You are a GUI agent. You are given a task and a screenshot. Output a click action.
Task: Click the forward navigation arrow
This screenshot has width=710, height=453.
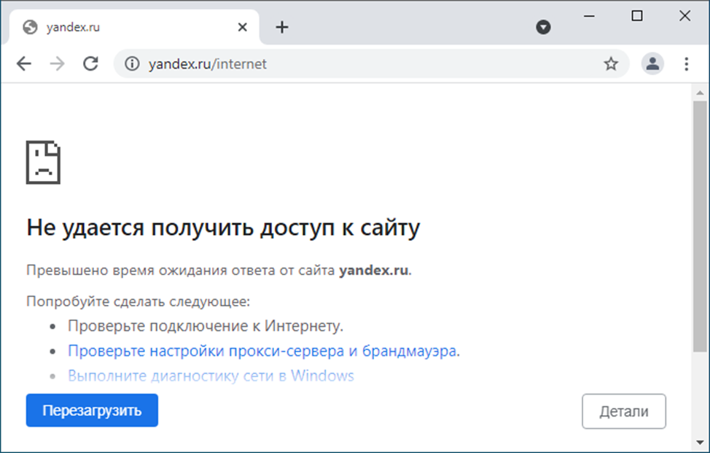point(57,64)
